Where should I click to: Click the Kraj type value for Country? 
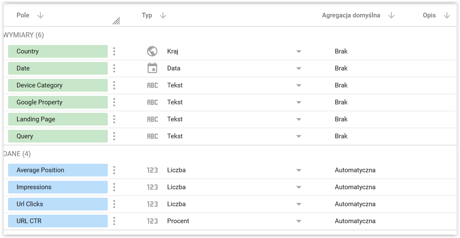click(173, 51)
